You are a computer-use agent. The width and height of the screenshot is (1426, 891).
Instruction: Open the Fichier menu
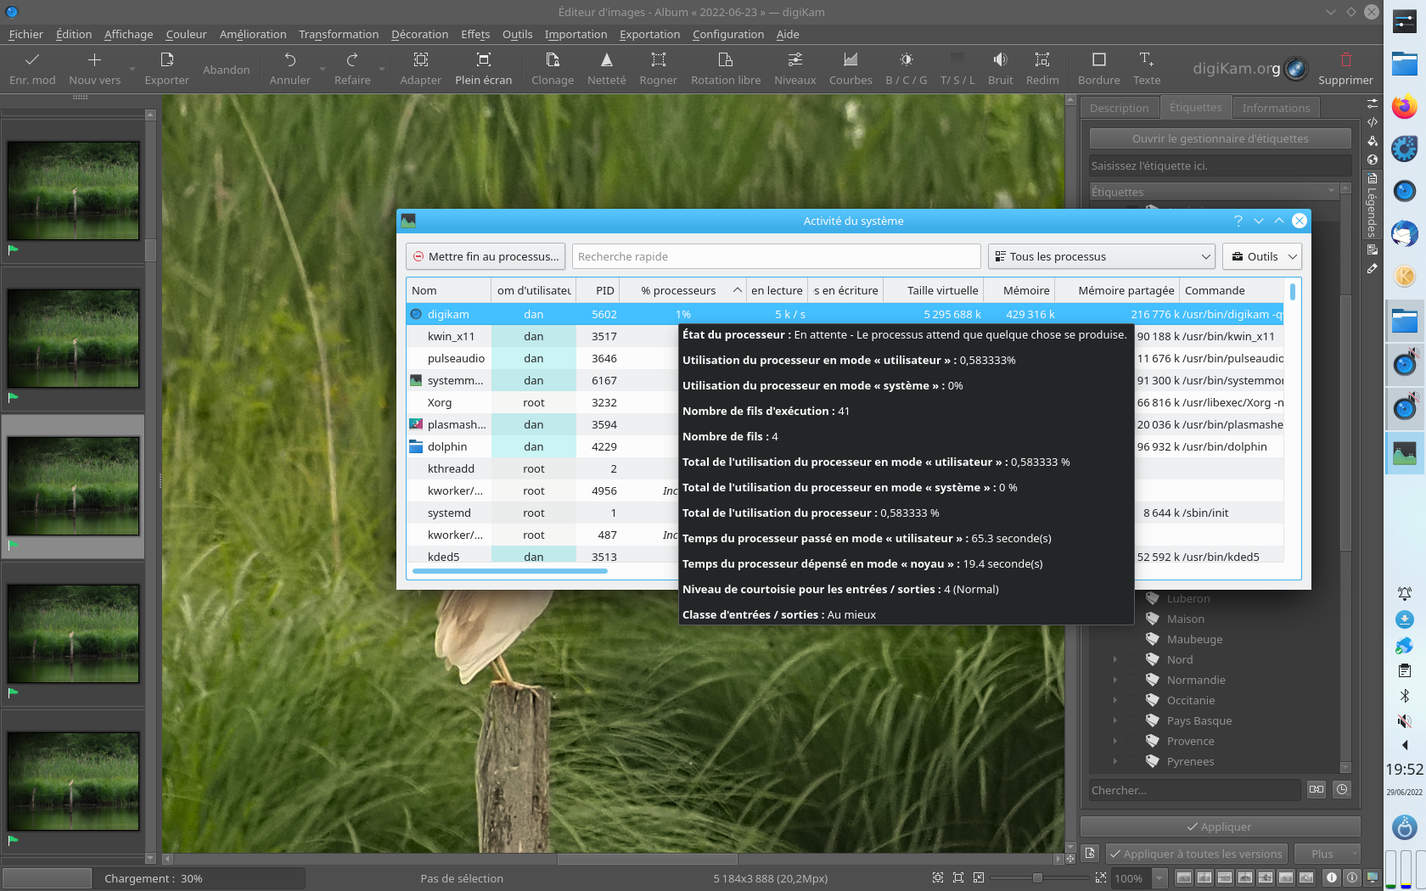(26, 34)
